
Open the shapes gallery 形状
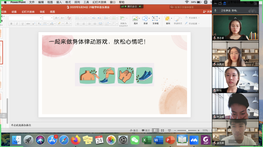point(146,20)
